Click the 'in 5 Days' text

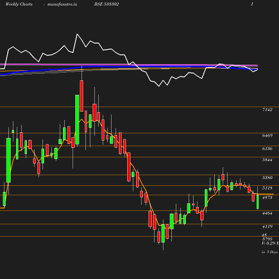pos(270,252)
